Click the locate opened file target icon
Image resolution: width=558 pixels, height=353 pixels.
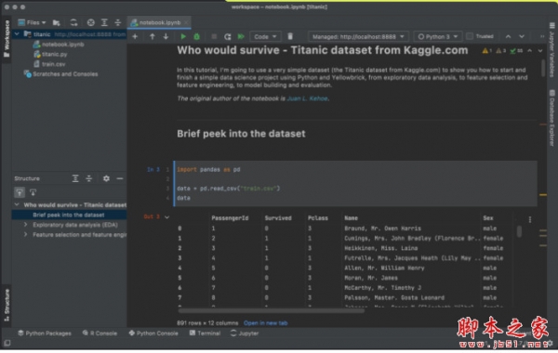tap(91, 22)
